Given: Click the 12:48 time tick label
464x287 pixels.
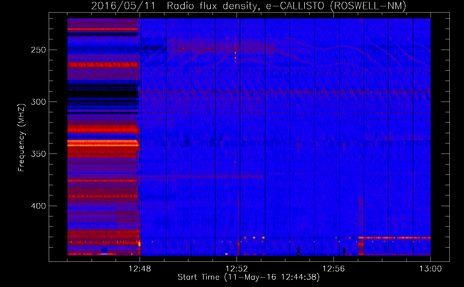Looking at the screenshot, I should [x=140, y=269].
